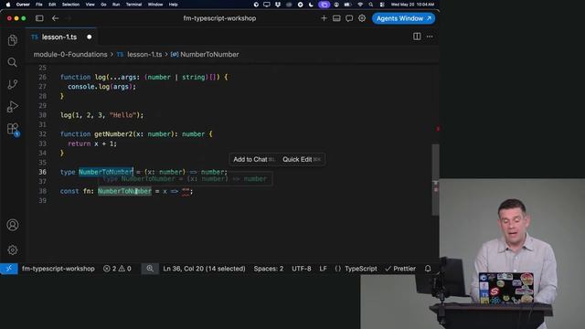Split the editor to the right
Screen dimensions: 585x329
(417, 37)
